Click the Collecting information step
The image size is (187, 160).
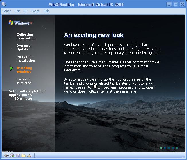click(x=26, y=36)
